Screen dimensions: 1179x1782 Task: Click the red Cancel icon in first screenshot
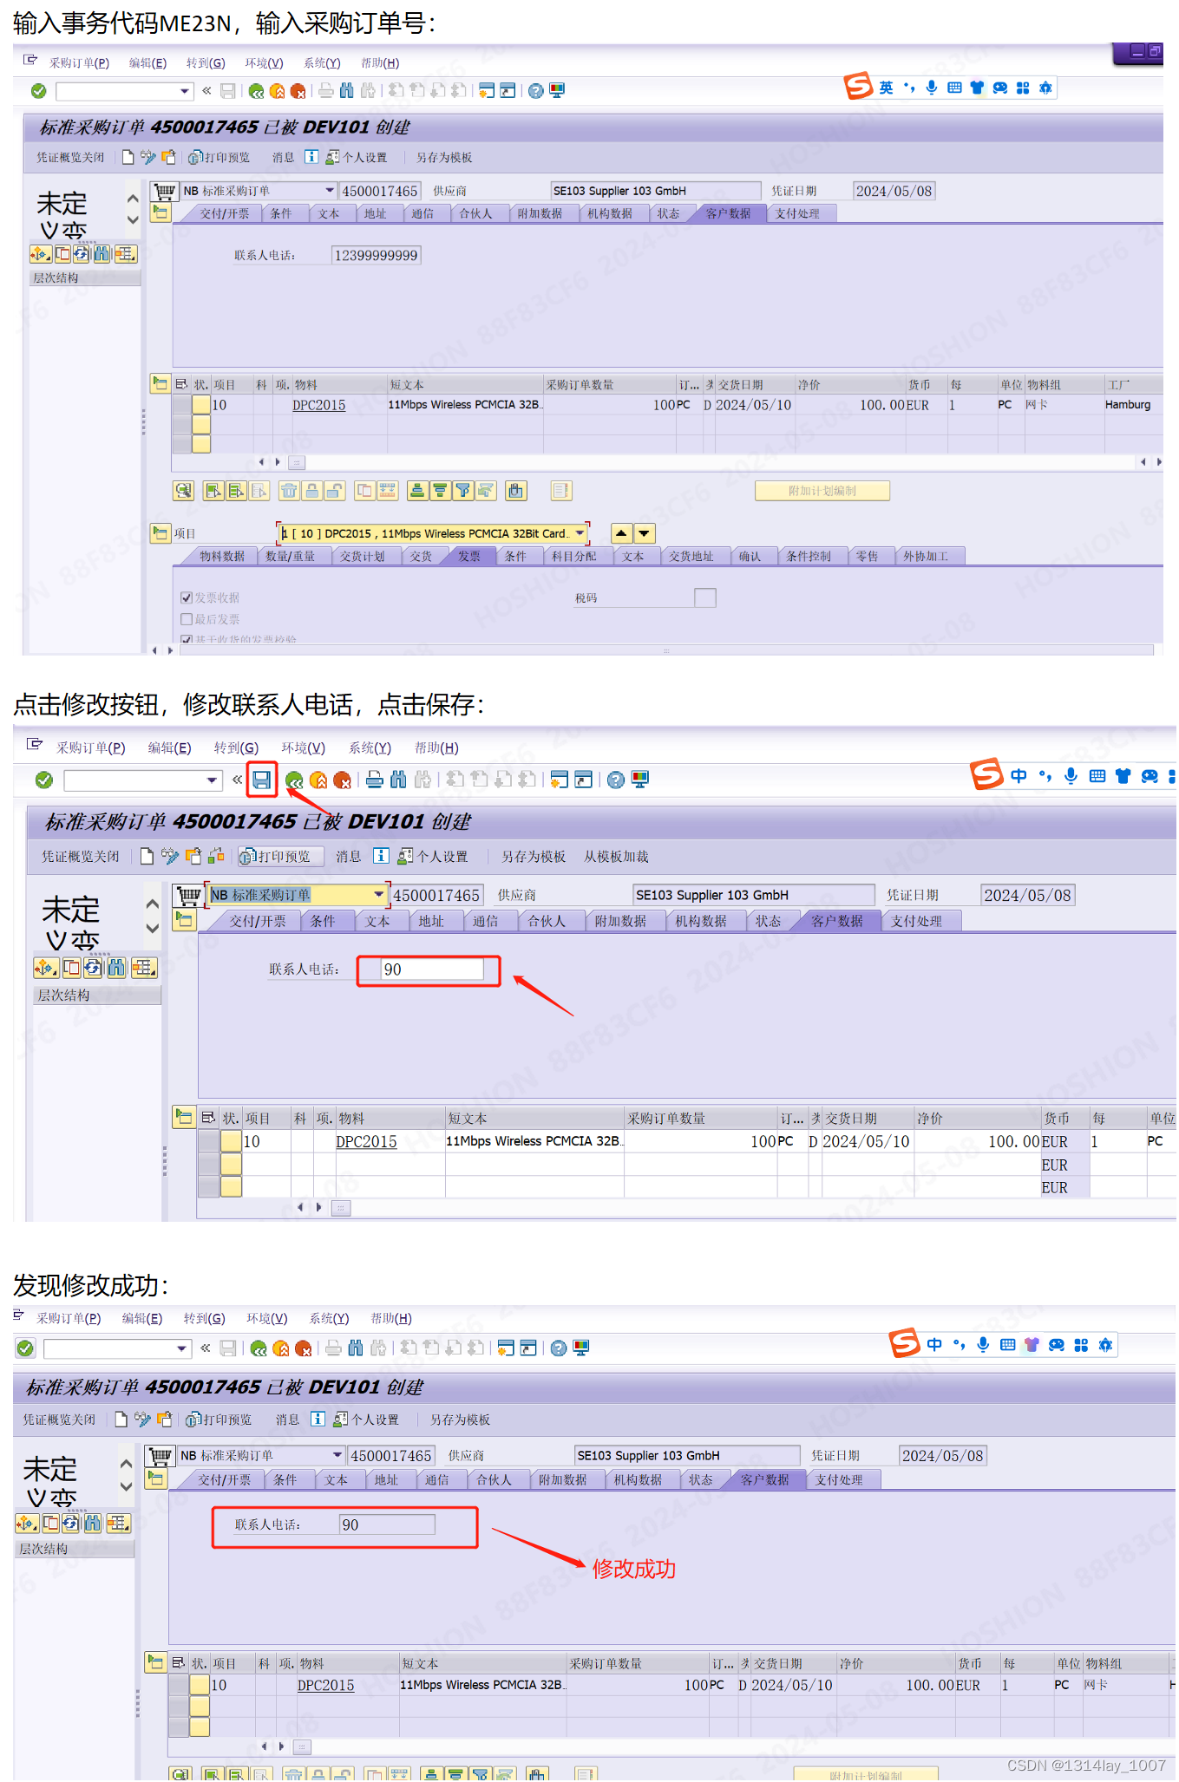(298, 91)
